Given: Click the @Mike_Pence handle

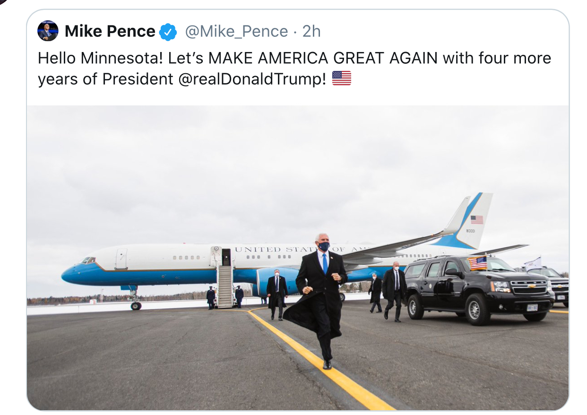Looking at the screenshot, I should point(236,31).
